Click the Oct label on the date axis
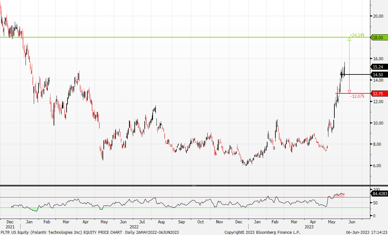 coord(201,222)
